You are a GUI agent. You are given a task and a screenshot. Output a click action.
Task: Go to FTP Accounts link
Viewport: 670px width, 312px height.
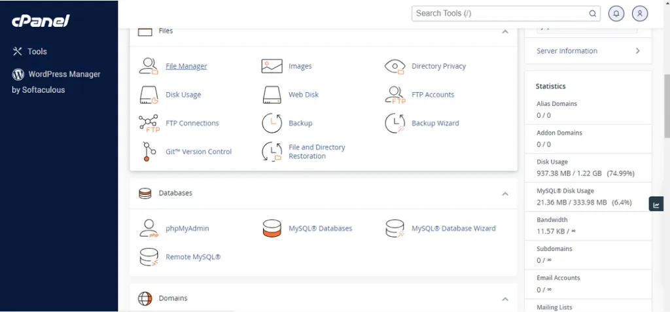point(433,95)
